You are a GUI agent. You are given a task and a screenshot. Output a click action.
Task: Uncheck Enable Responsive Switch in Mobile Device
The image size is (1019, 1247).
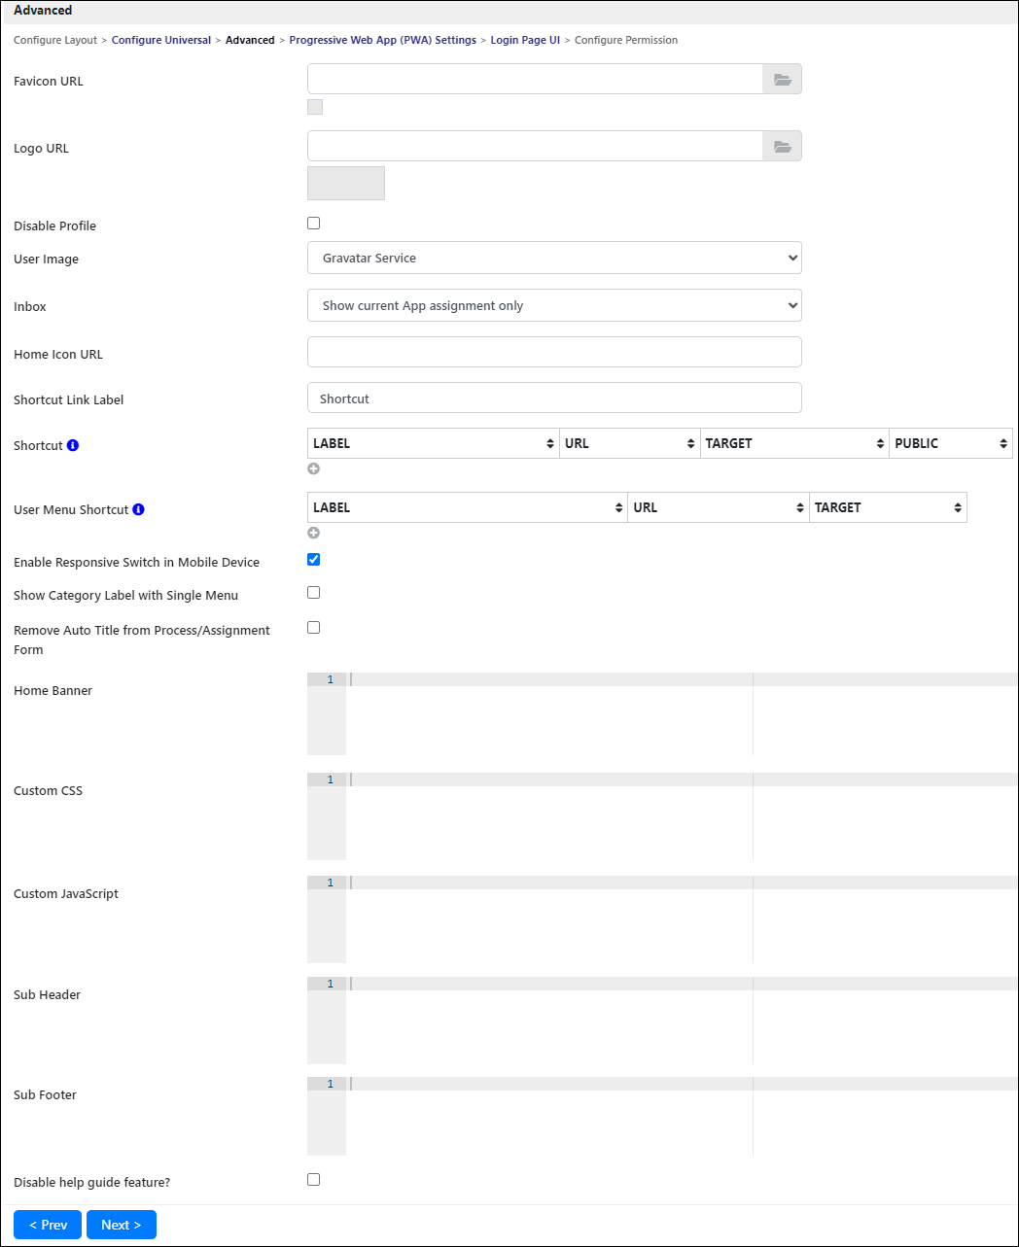point(313,560)
